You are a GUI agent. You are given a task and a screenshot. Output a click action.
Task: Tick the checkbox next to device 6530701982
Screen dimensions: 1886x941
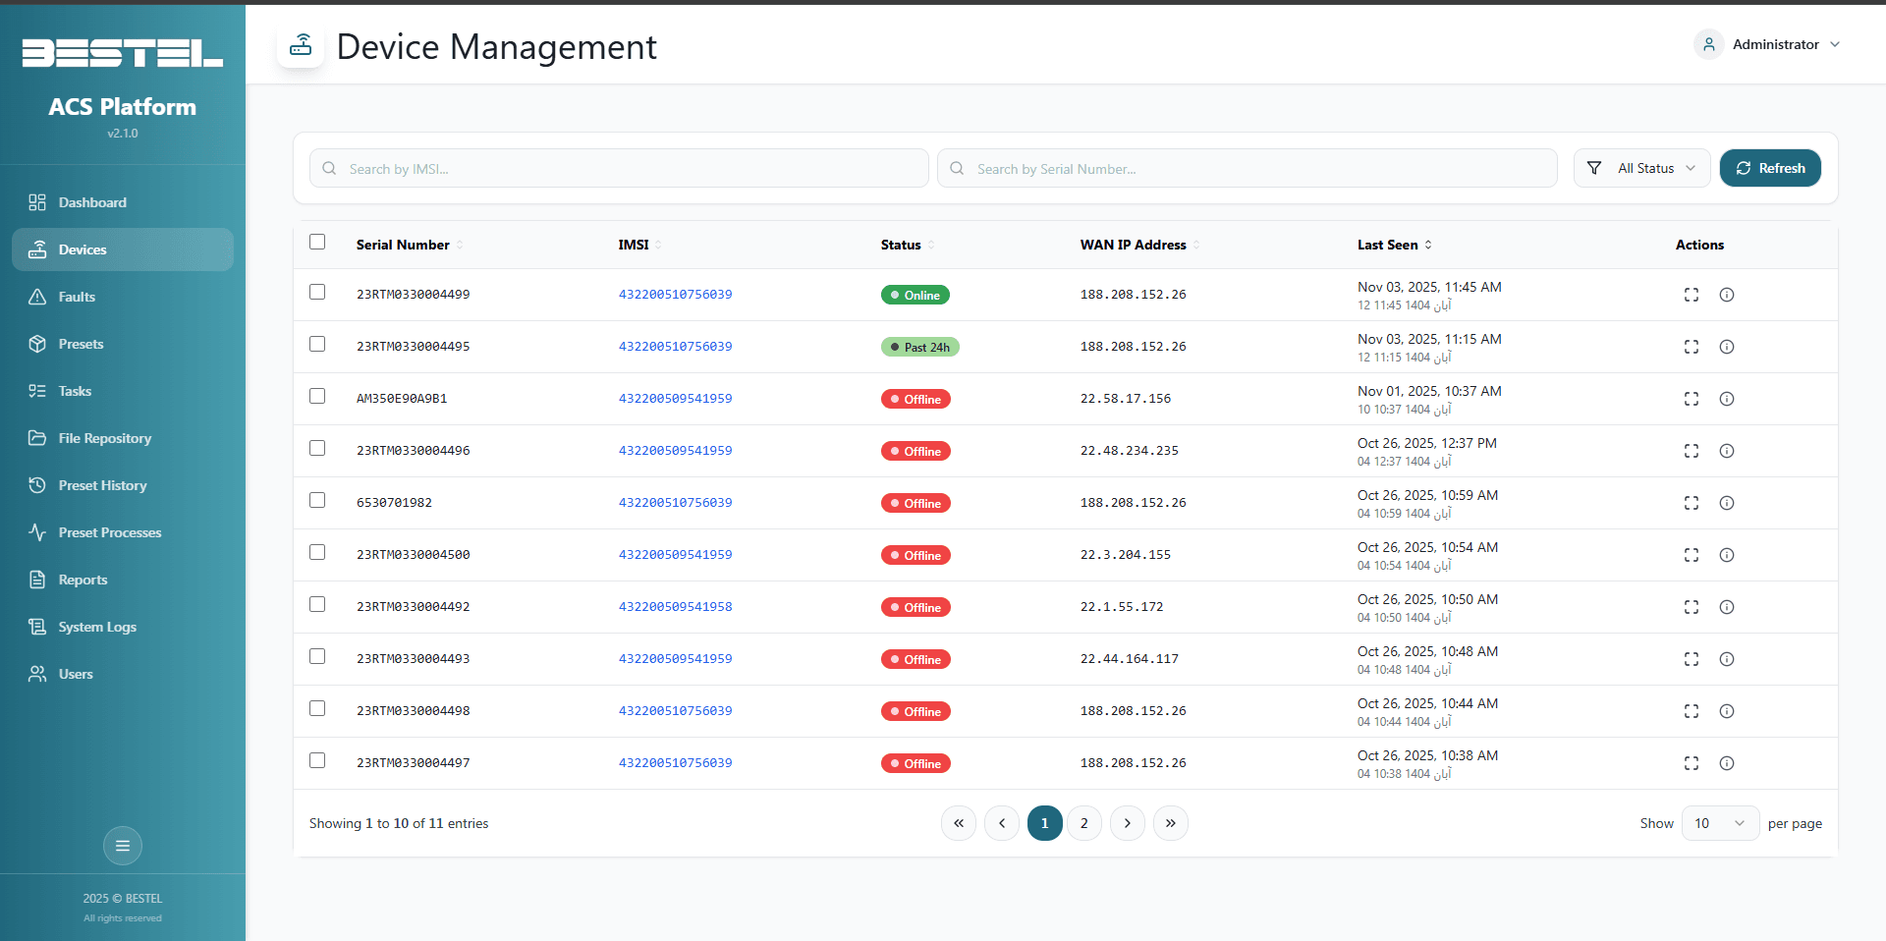pyautogui.click(x=316, y=500)
